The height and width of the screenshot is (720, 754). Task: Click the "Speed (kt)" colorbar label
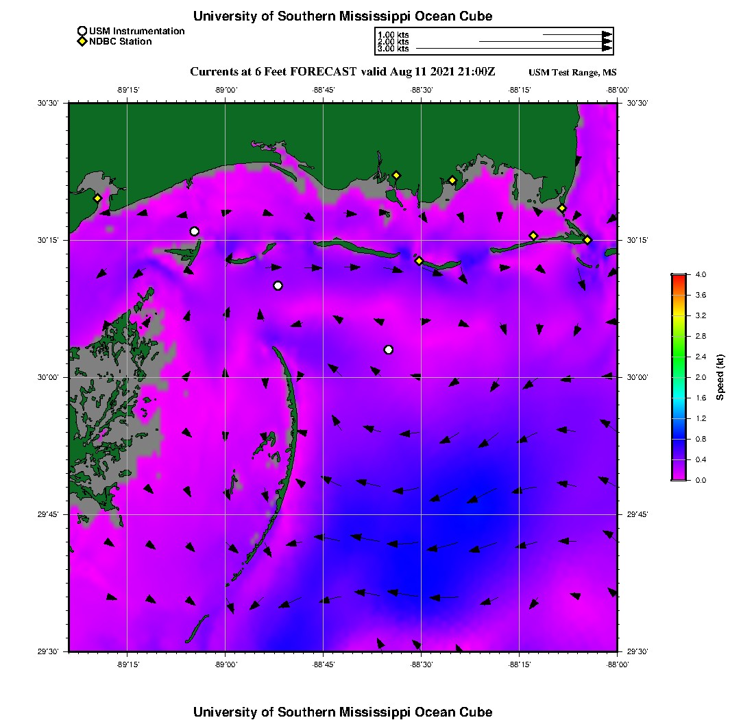pos(720,377)
